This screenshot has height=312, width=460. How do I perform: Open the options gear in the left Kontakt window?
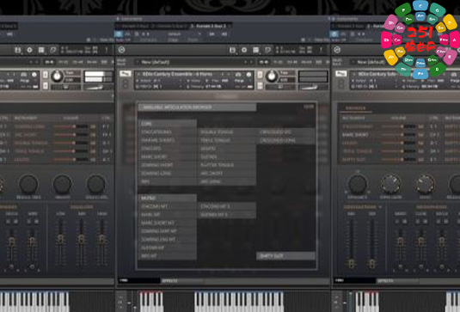(29, 50)
